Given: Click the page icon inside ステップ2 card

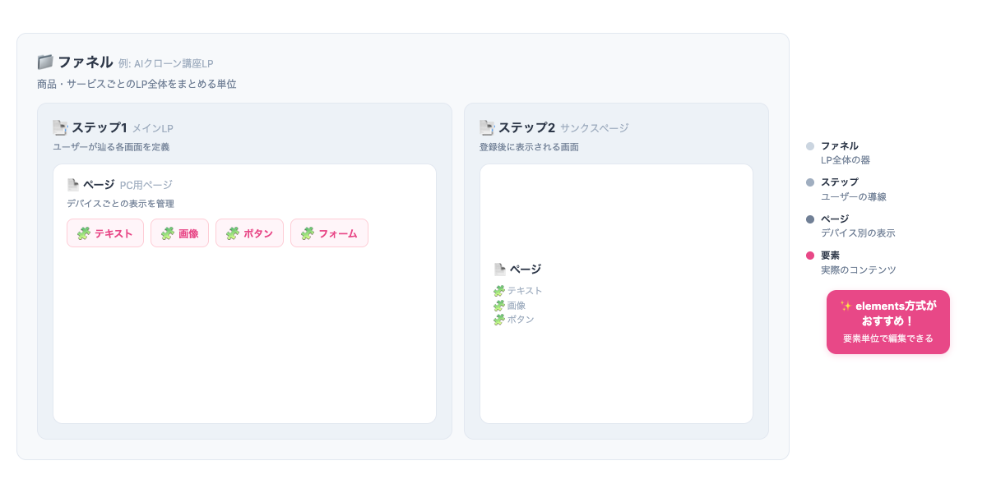Looking at the screenshot, I should tap(501, 269).
